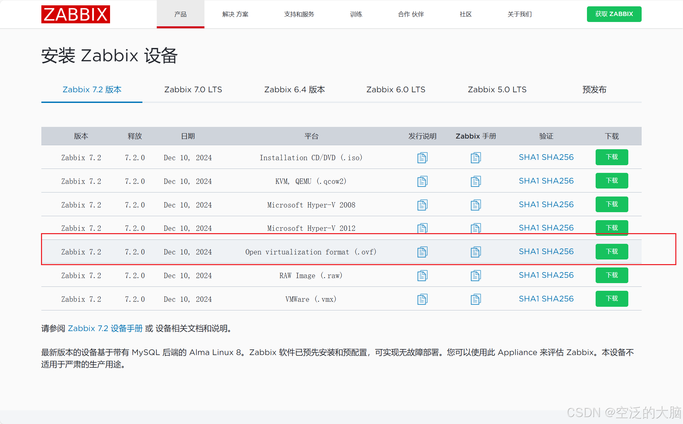683x424 pixels.
Task: Open the 产品 menu item
Action: tap(180, 14)
